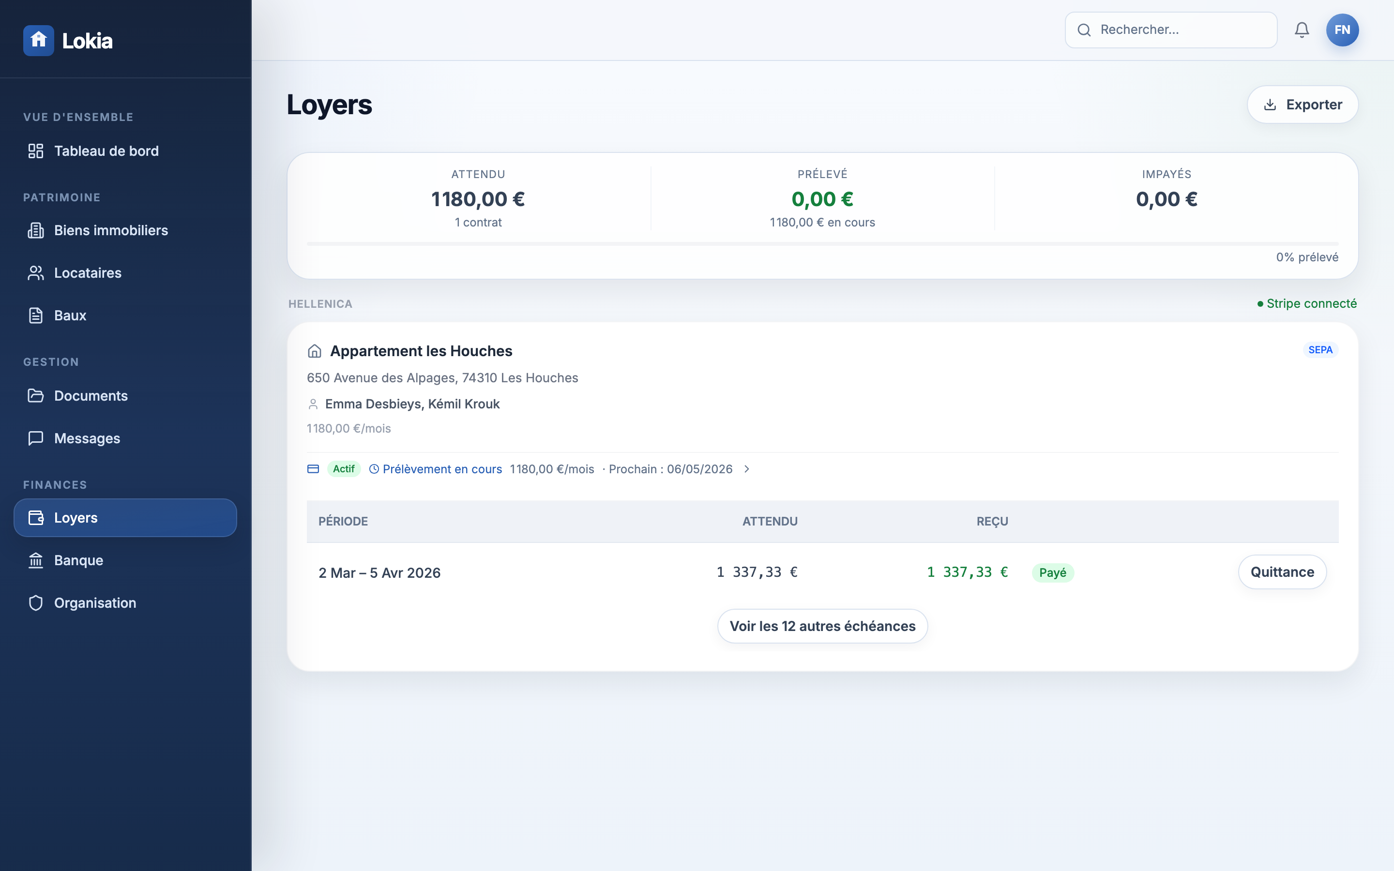Click the Tableau de bord grid icon
This screenshot has width=1394, height=871.
(x=36, y=151)
